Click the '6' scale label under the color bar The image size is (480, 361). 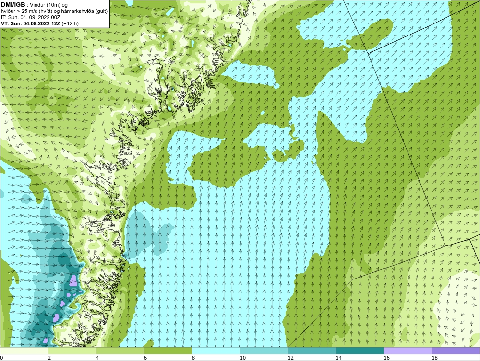(x=145, y=358)
